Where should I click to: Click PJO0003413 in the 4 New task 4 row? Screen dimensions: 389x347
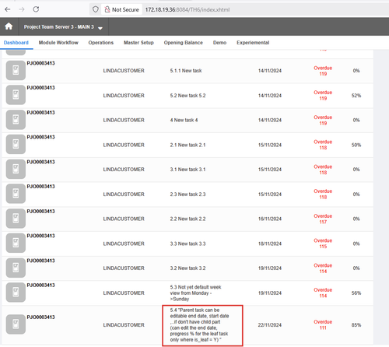(x=40, y=113)
